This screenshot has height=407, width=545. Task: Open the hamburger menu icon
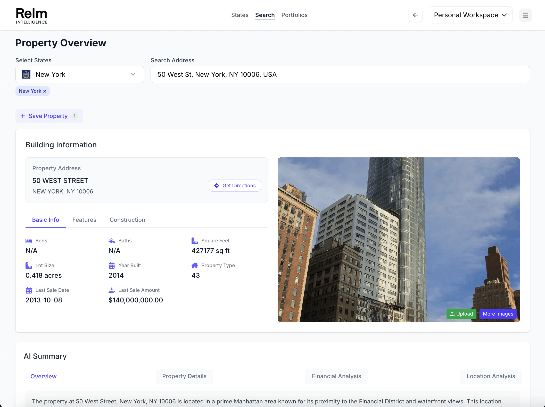point(525,15)
